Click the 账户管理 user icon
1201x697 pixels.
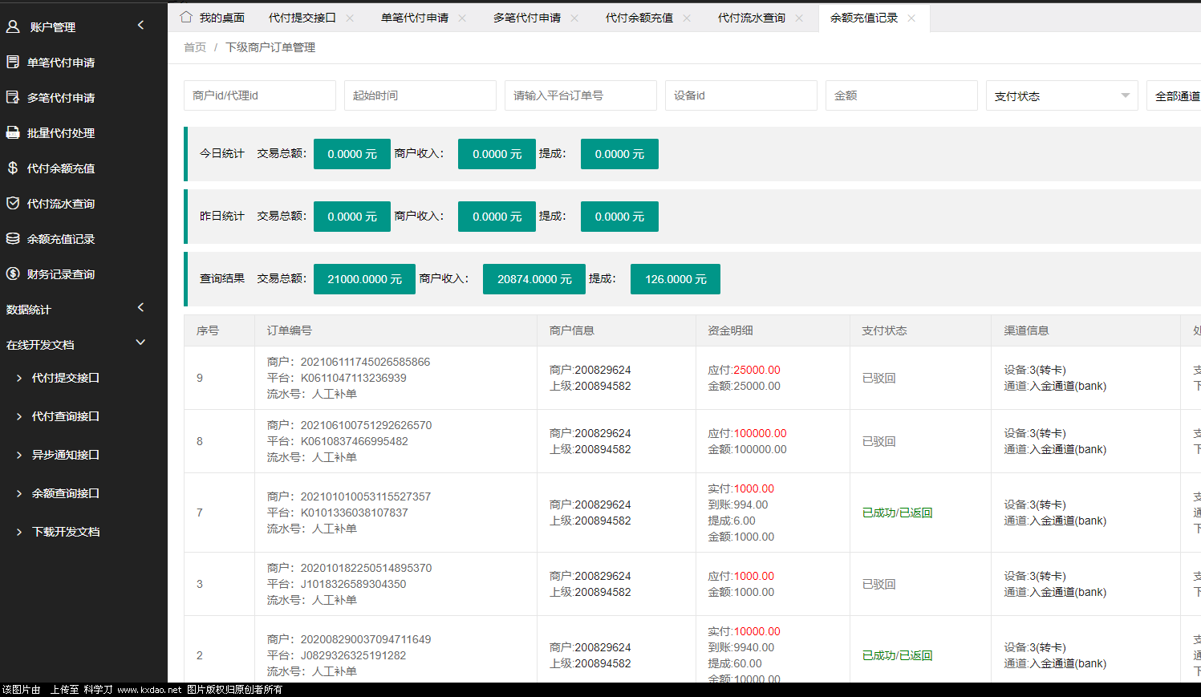click(x=13, y=26)
